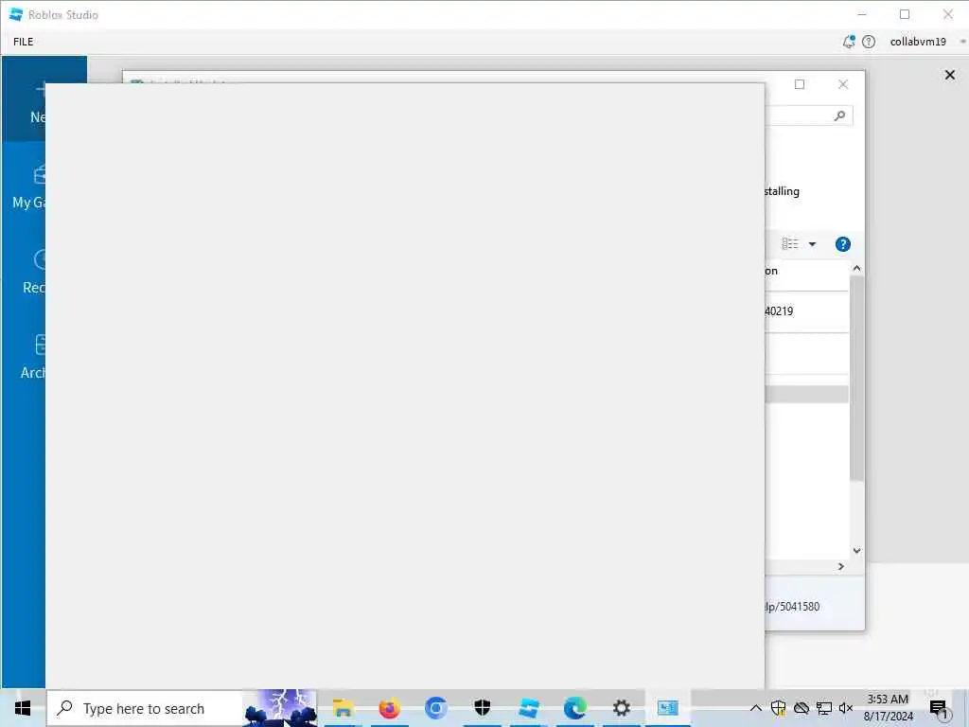The width and height of the screenshot is (969, 727).
Task: Click the list scroll up arrow
Action: 856,268
